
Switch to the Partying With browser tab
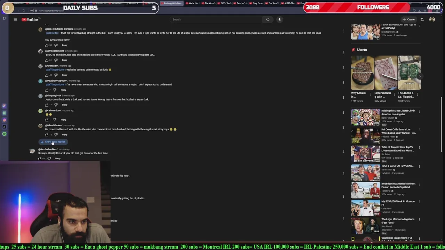pyautogui.click(x=172, y=3)
